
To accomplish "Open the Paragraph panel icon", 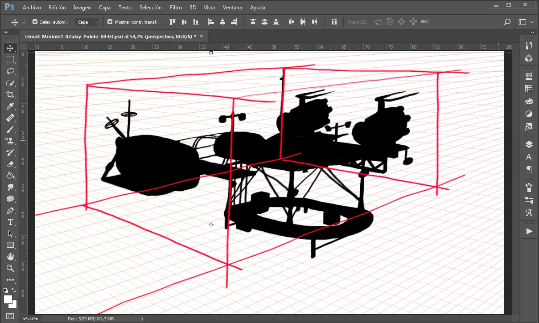I will pos(529,169).
